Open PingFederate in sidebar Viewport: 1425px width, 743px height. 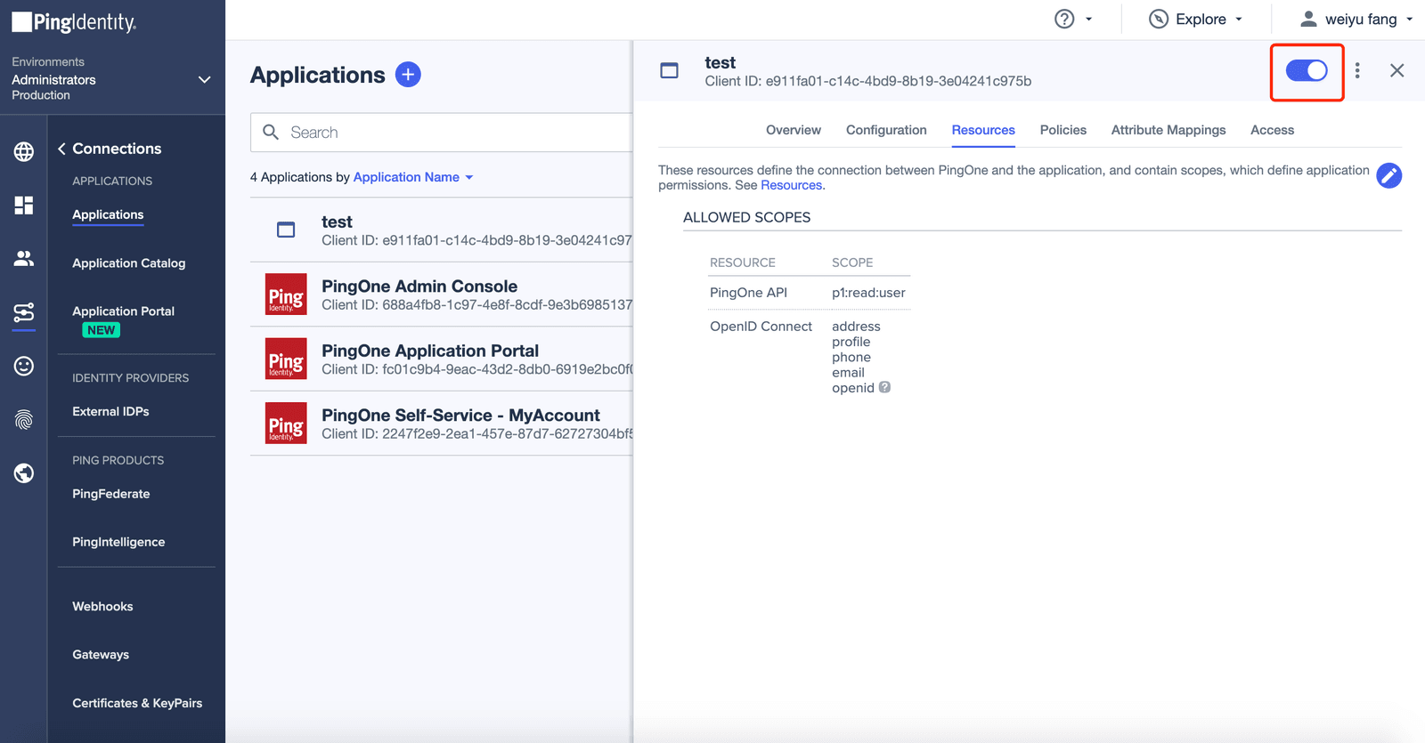click(111, 494)
